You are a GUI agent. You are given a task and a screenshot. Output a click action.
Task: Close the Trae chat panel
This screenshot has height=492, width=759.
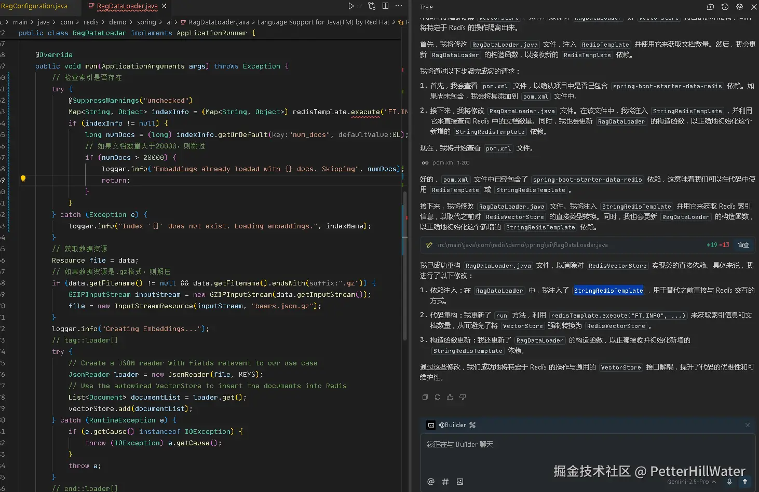pyautogui.click(x=754, y=7)
